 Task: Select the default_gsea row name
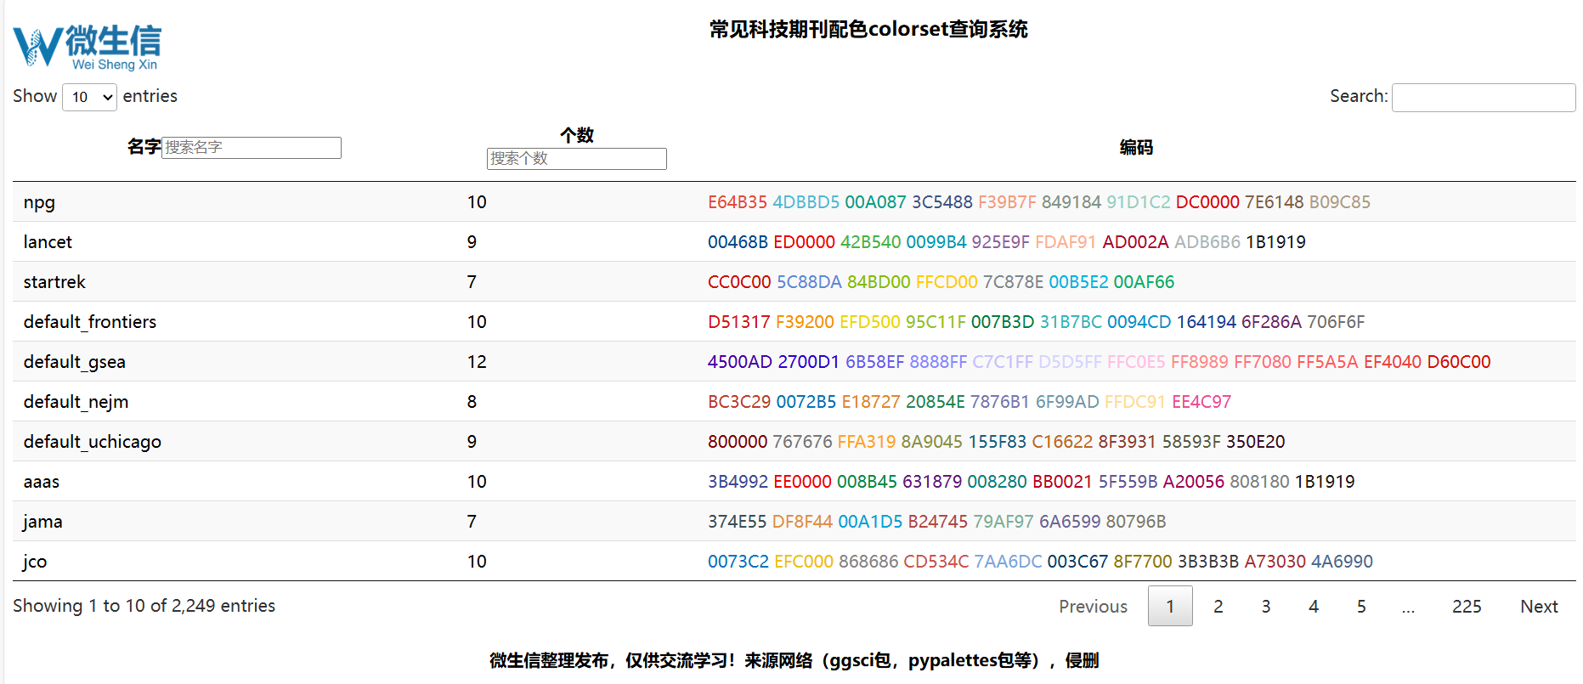point(75,362)
